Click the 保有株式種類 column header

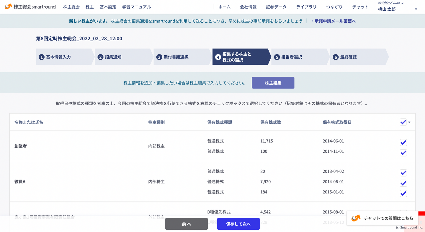220,122
